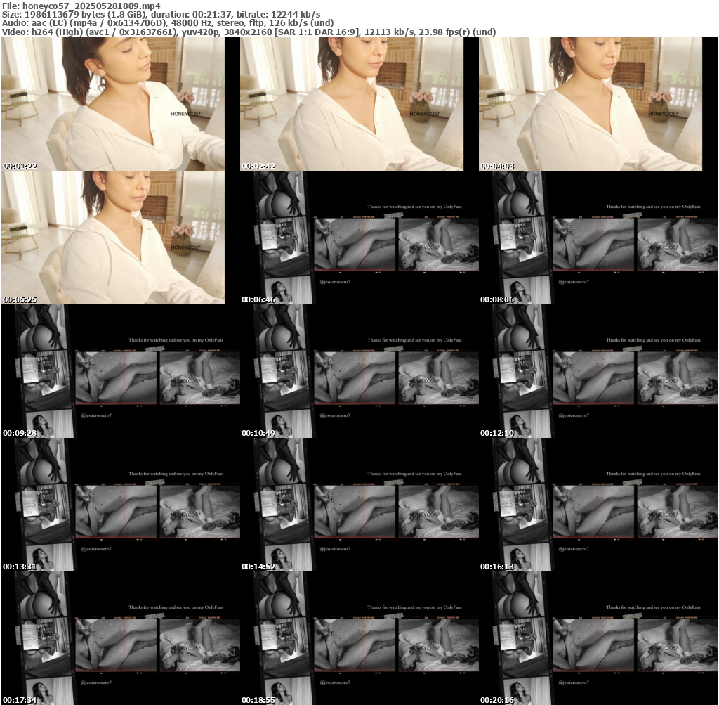Select the thumbnail at timestamp 00:10:49

(x=359, y=371)
